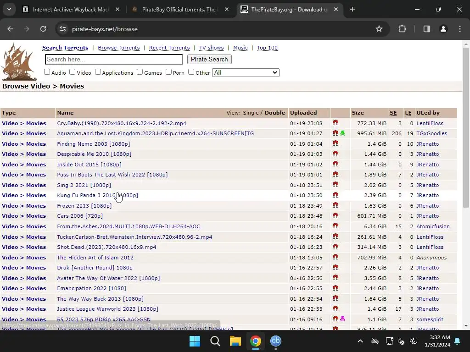Open the Finding Nemo 2003 [1080p] torrent
Viewport: 470px width, 352px height.
click(x=94, y=143)
